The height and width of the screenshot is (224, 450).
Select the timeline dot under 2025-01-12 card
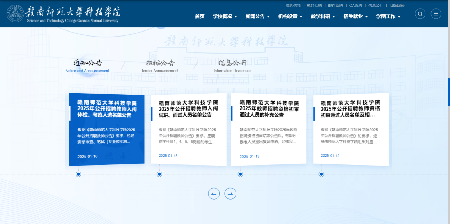(321, 174)
